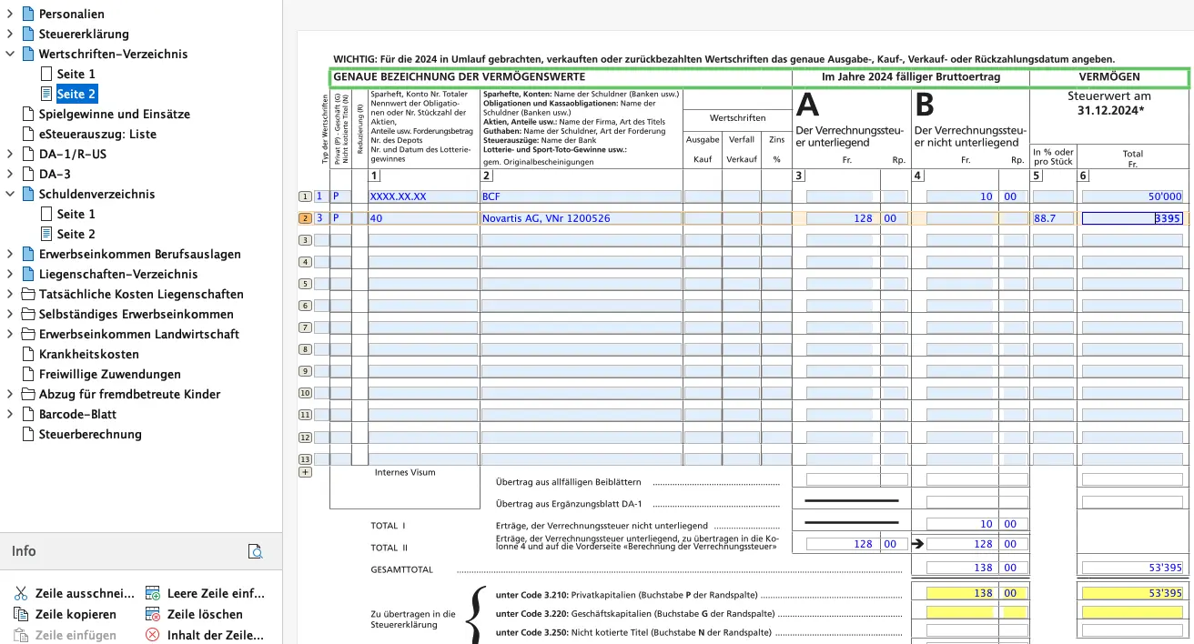Select the row 3 number marker
1194x644 pixels.
tap(305, 240)
